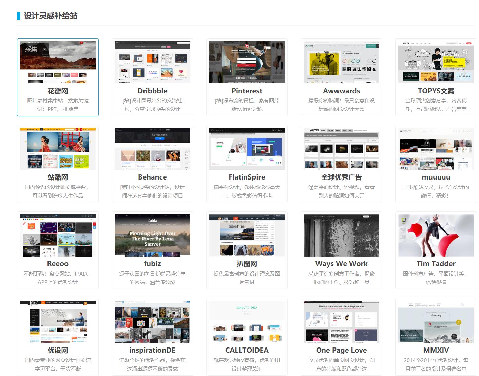
Task: Visit the Behance title link
Action: point(152,177)
